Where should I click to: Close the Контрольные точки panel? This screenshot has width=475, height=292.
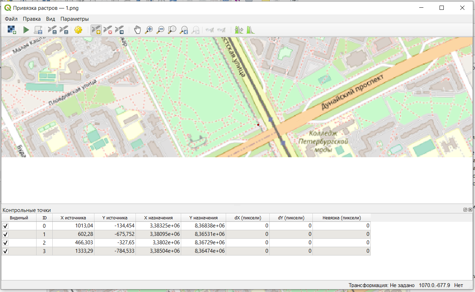pyautogui.click(x=470, y=210)
